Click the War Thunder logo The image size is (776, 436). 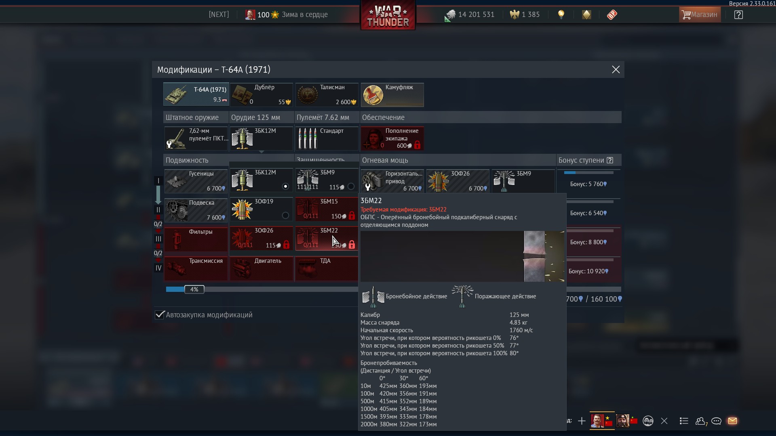pos(388,15)
